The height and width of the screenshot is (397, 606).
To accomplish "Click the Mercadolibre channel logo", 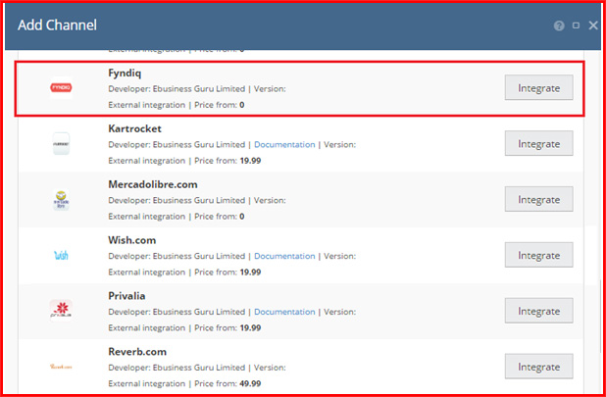I will (x=61, y=200).
